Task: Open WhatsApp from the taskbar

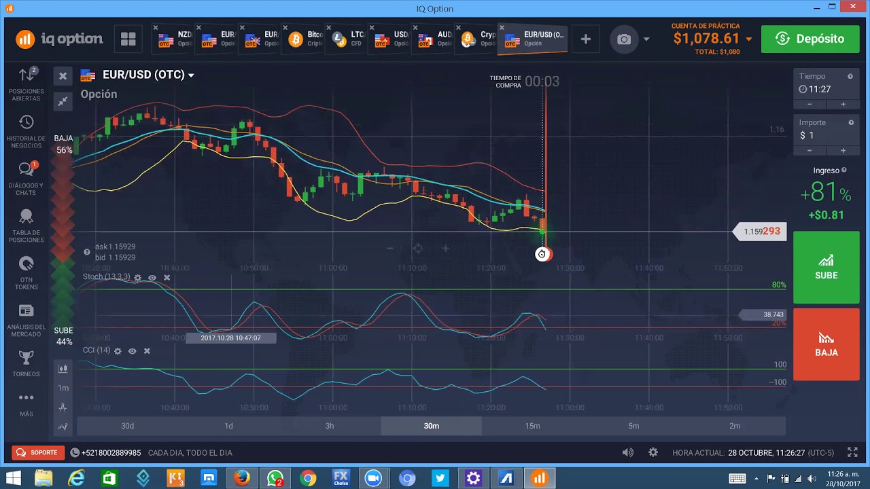Action: 275,478
